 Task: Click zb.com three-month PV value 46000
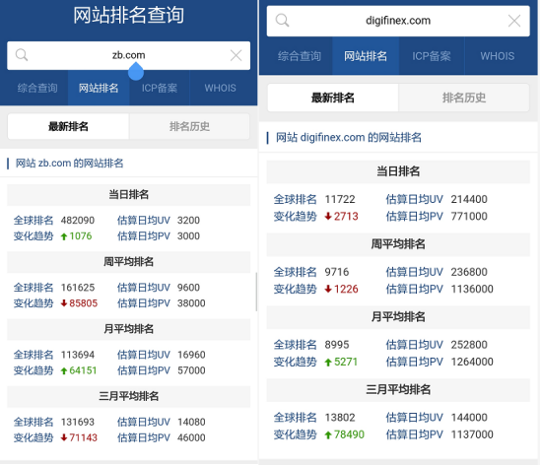pyautogui.click(x=191, y=437)
